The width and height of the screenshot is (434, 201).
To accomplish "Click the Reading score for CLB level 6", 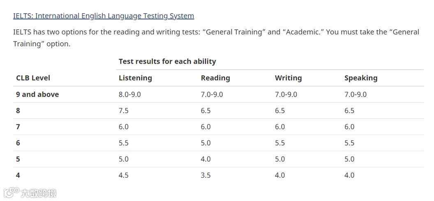I will tap(205, 143).
